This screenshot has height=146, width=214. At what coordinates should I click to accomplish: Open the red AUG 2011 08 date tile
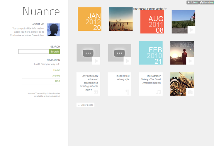click(x=152, y=22)
